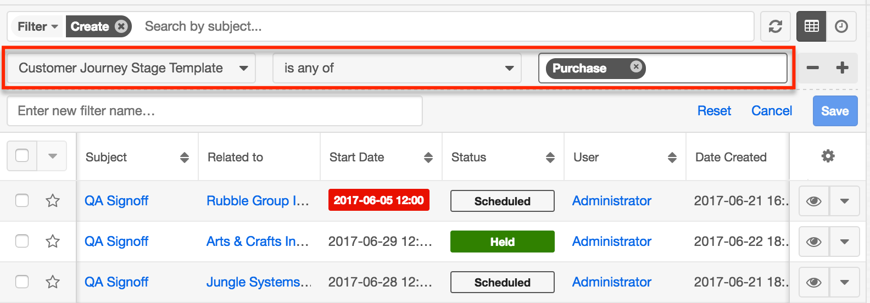The image size is (870, 303).
Task: Open the Filter dropdown menu
Action: pyautogui.click(x=37, y=26)
